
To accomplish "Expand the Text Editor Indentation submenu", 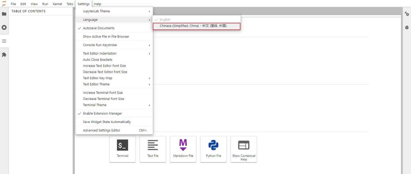I will [x=114, y=54].
